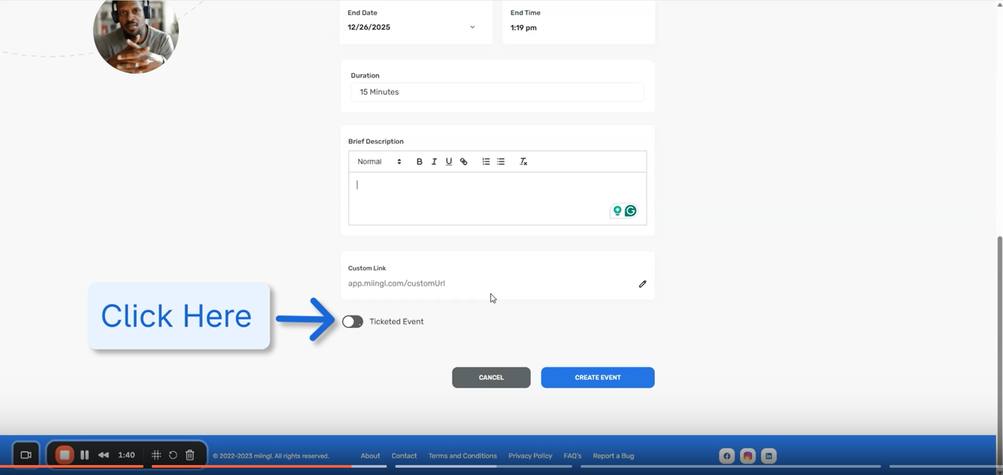Toggle bold formatting in description editor

pos(419,162)
